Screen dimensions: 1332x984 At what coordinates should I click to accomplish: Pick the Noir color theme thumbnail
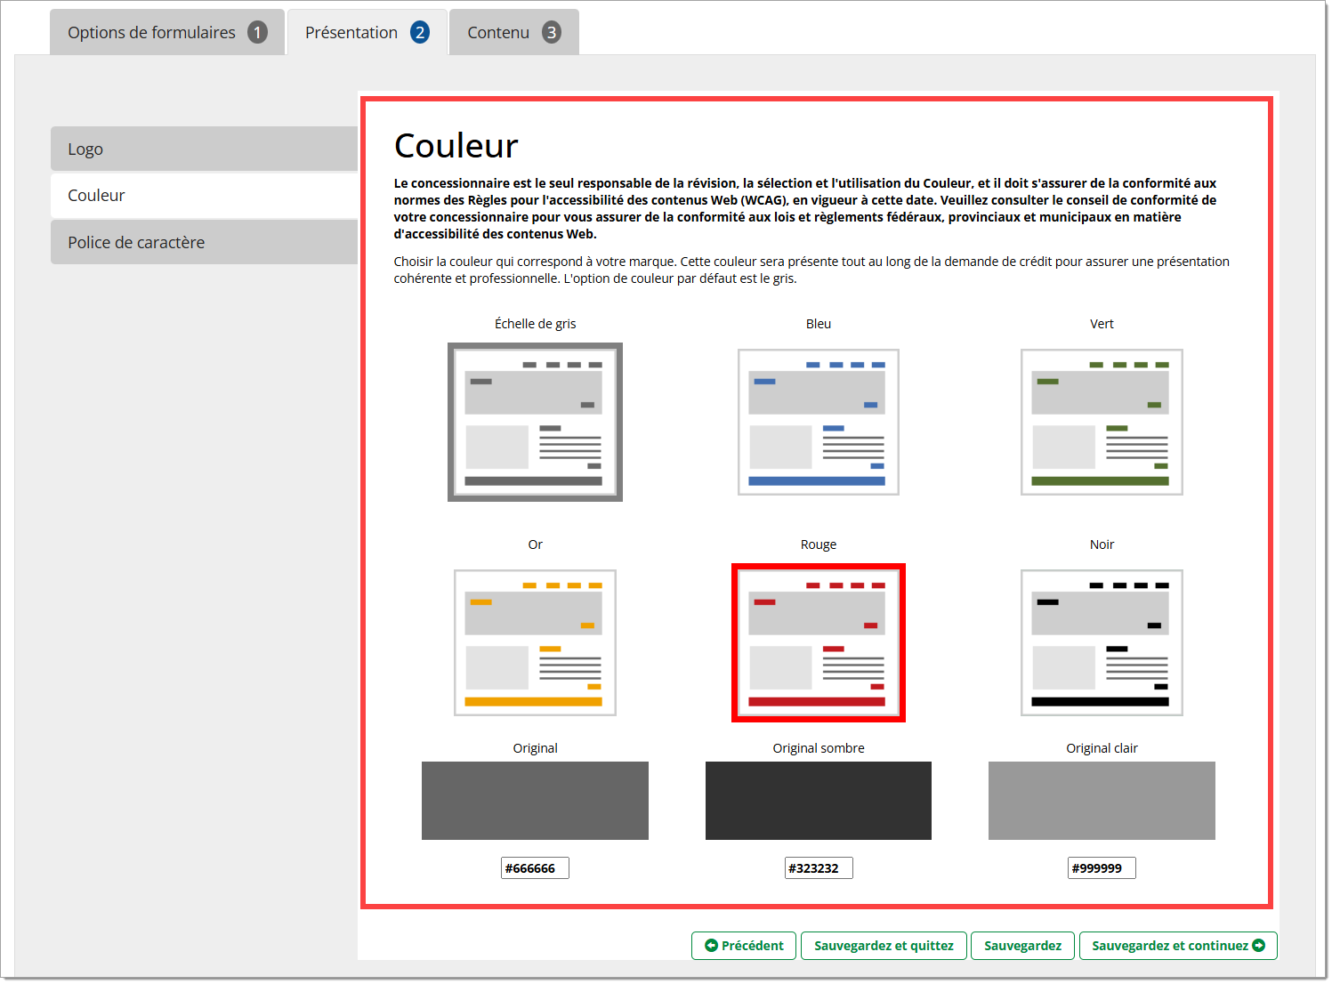point(1101,642)
